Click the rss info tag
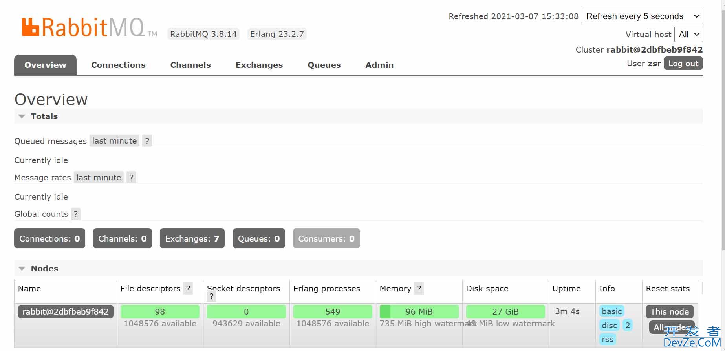This screenshot has width=725, height=351. [x=607, y=339]
